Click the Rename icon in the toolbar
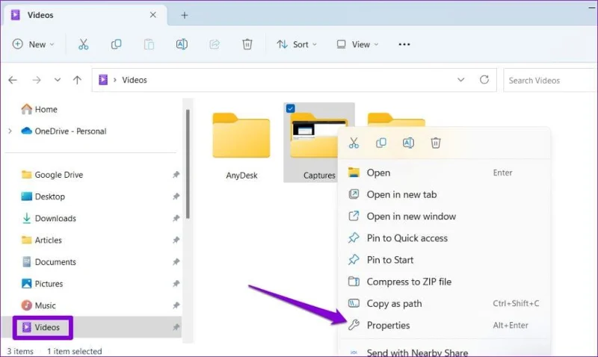Image resolution: width=598 pixels, height=357 pixels. click(182, 44)
